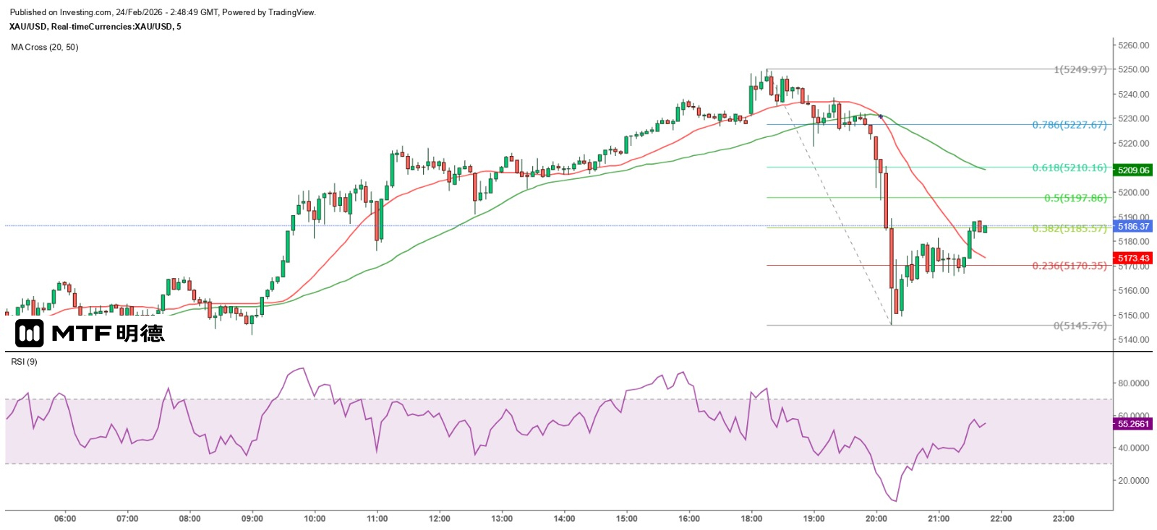
Task: Click the 09:00 mark on time axis
Action: point(252,518)
